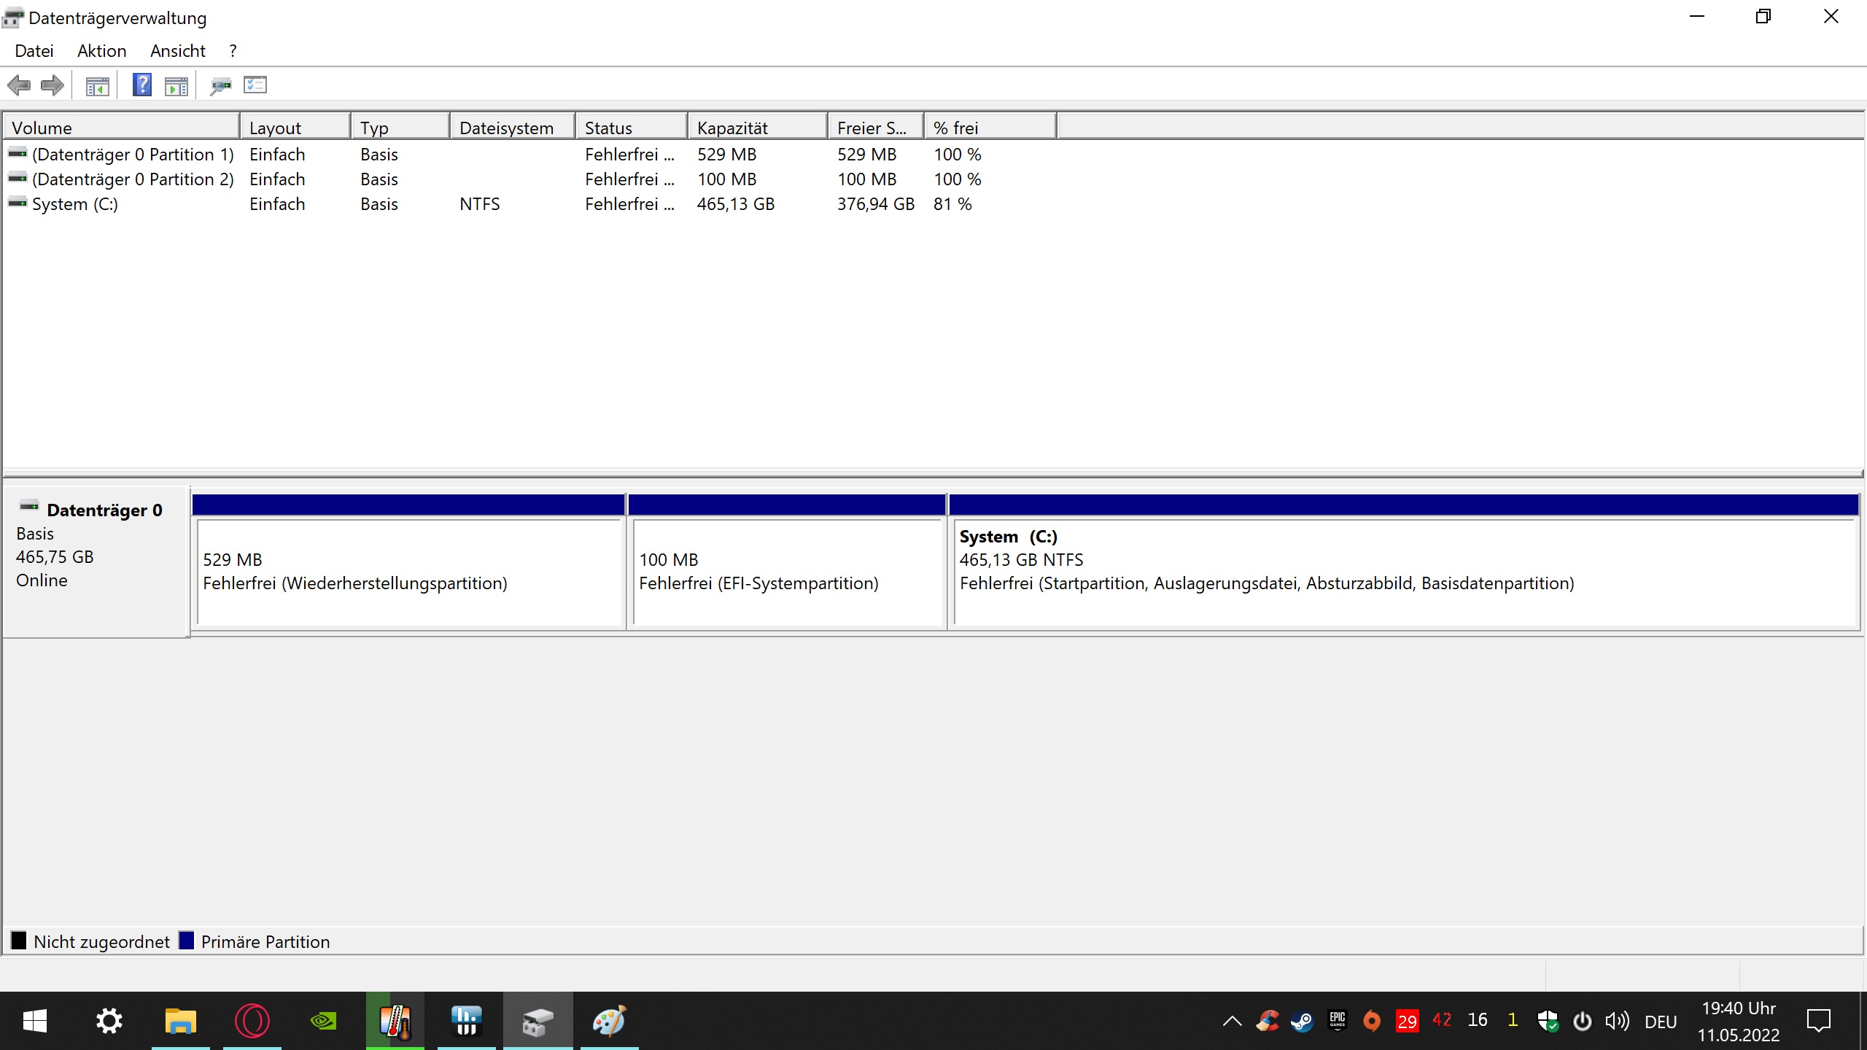Toggle the console tree pane icon

pyautogui.click(x=97, y=86)
